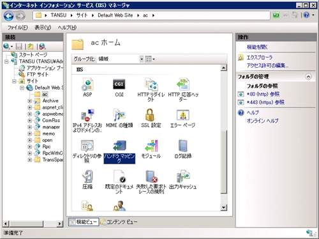This screenshot has height=239, width=319.
Task: Open IPv4 アドレスおよびドメインの制限 icon
Action: (x=87, y=121)
